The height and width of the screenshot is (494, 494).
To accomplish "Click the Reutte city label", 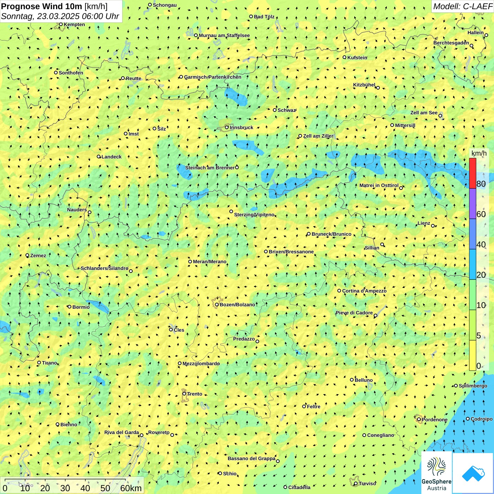I will (x=133, y=78).
